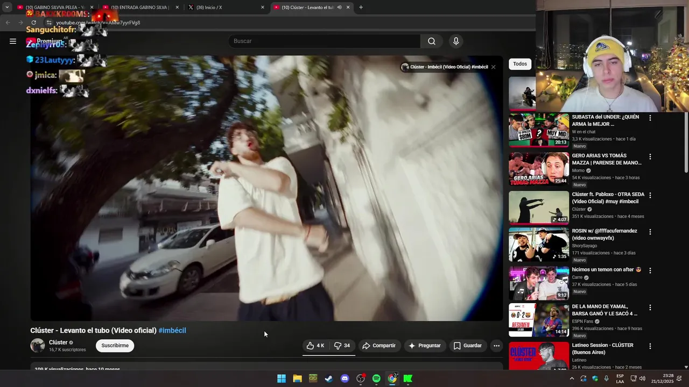Open the ESP LAA language switcher
Image resolution: width=689 pixels, height=387 pixels.
coord(620,378)
